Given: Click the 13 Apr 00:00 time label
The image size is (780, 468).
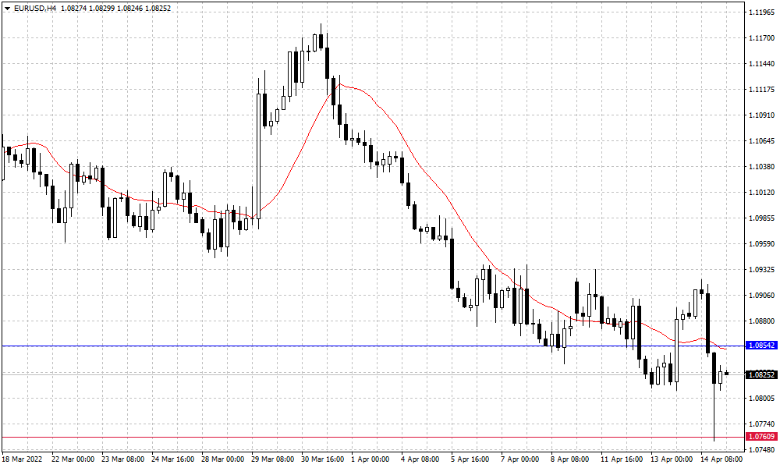Looking at the screenshot, I should pos(672,459).
